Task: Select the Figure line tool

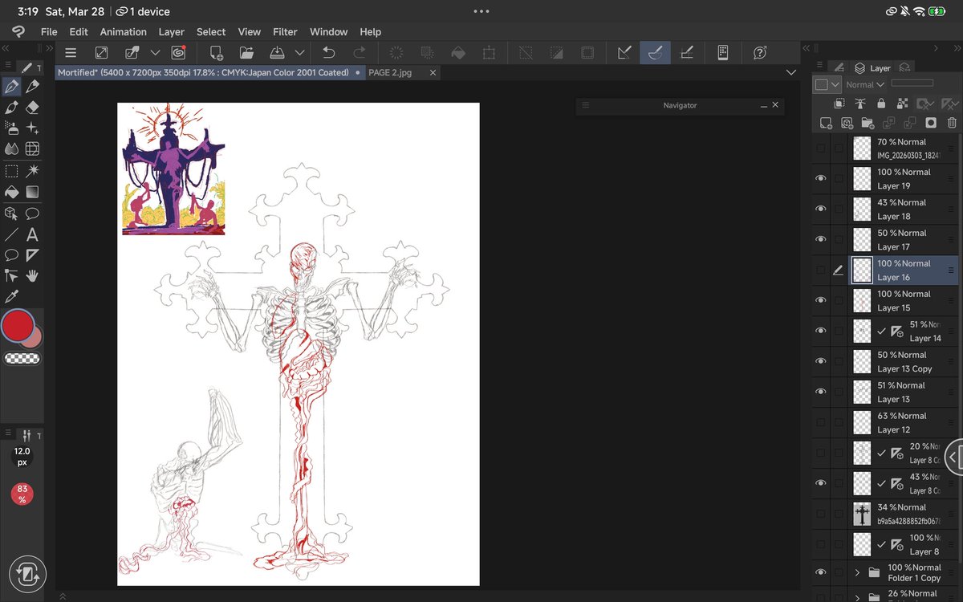Action: 11,235
